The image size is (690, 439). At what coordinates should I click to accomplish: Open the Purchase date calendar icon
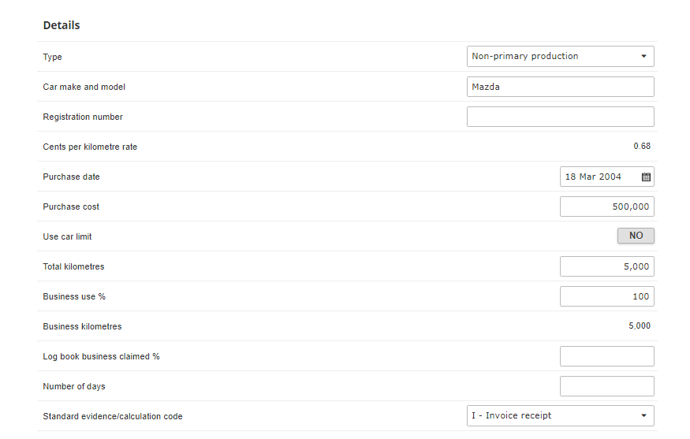click(x=646, y=177)
